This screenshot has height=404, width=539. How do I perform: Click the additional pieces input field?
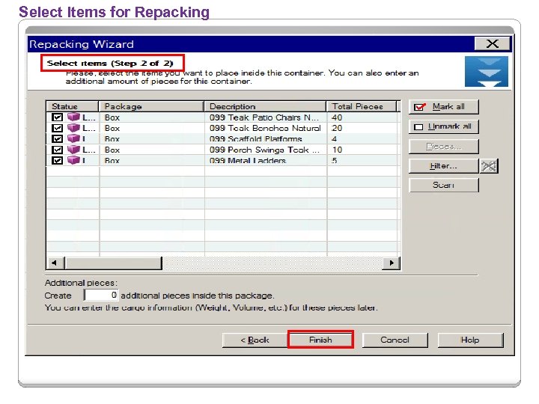pyautogui.click(x=101, y=295)
